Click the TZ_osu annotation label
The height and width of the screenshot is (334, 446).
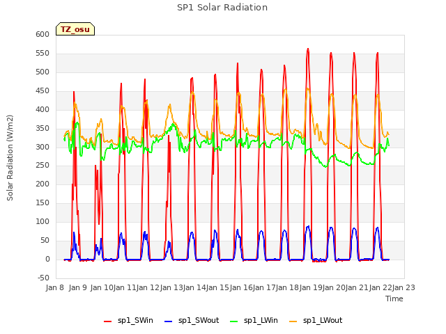pyautogui.click(x=75, y=29)
